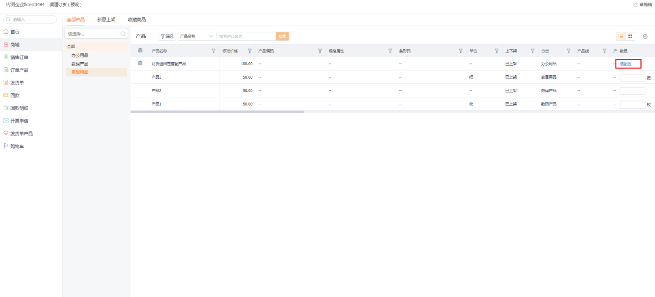Click quantity field for 产品3
The width and height of the screenshot is (655, 297).
pos(632,77)
